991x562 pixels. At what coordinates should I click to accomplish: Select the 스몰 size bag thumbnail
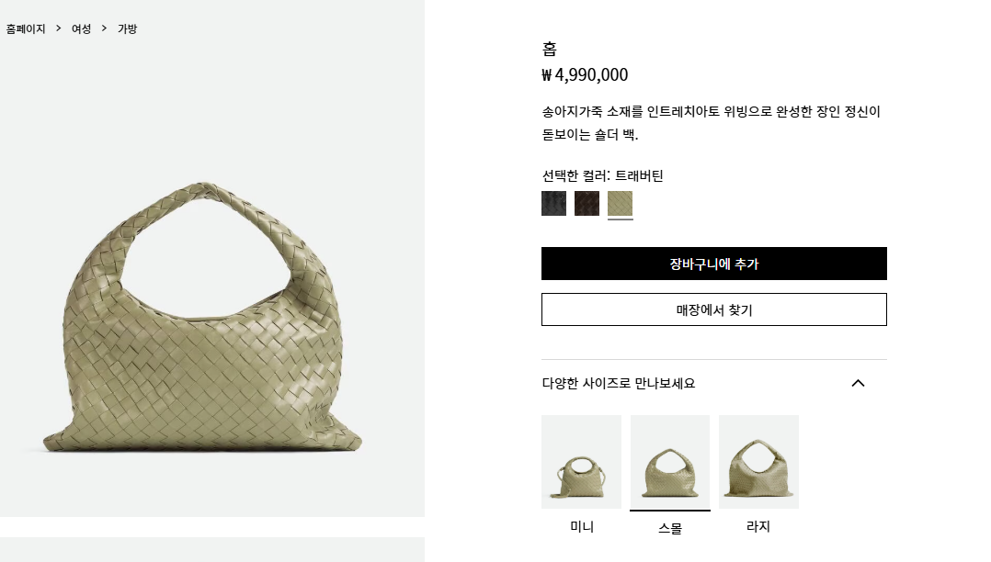coord(670,462)
